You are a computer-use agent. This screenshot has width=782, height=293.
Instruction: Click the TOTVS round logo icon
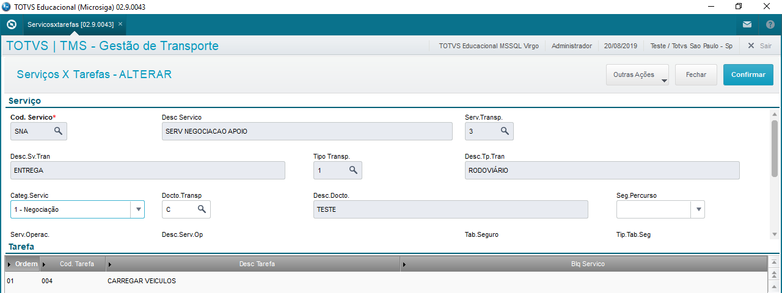[11, 25]
